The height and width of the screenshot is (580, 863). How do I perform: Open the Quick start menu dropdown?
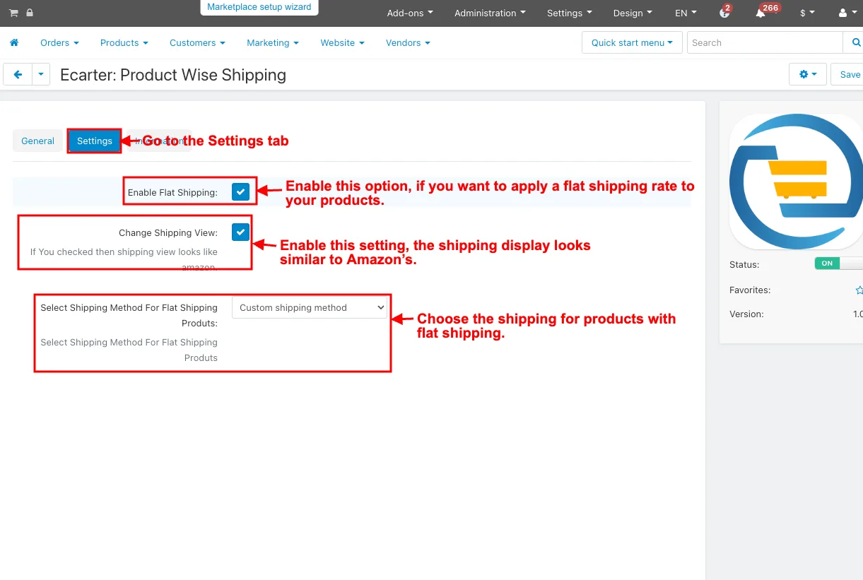(632, 42)
